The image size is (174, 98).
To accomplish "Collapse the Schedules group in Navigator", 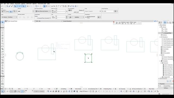I will click(160, 61).
